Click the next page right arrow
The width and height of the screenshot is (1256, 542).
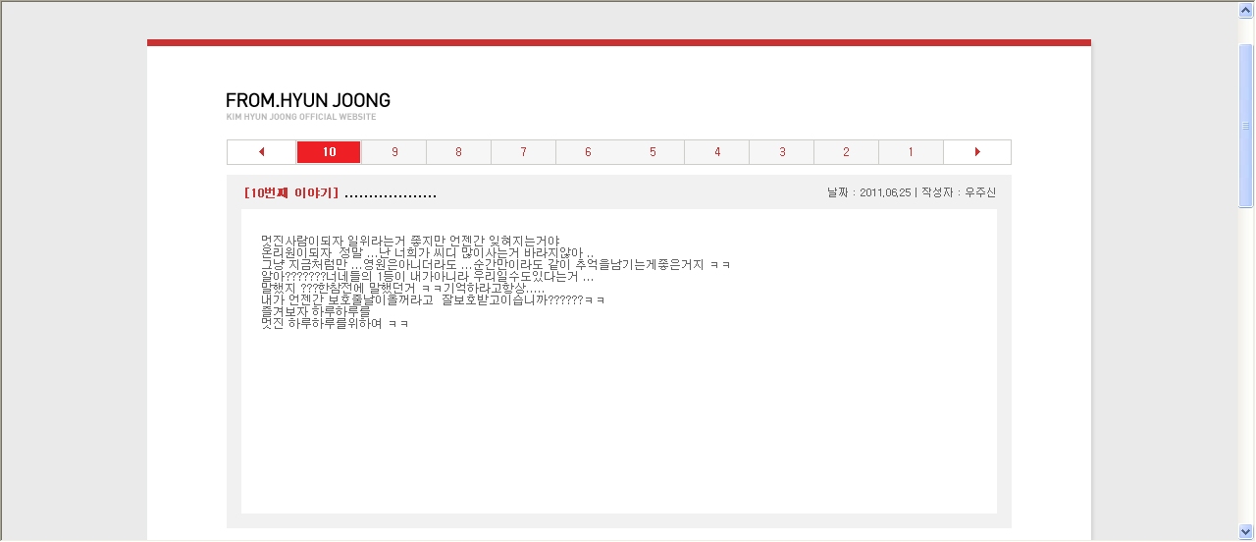[977, 152]
